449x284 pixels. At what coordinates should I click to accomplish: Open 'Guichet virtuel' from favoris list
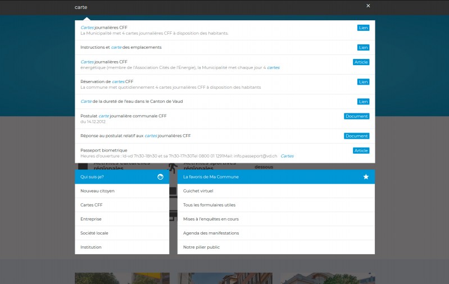tap(198, 191)
